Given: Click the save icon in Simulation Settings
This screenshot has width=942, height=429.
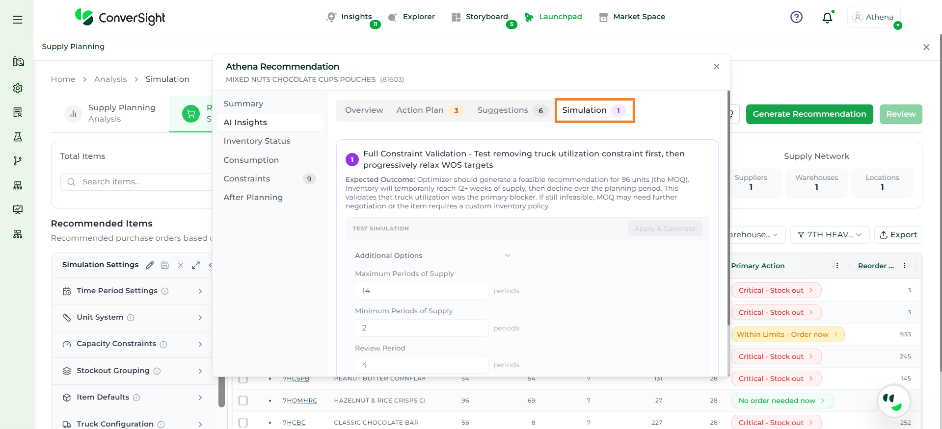Looking at the screenshot, I should tap(165, 265).
